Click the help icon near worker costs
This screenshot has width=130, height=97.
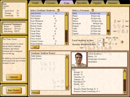122,42
